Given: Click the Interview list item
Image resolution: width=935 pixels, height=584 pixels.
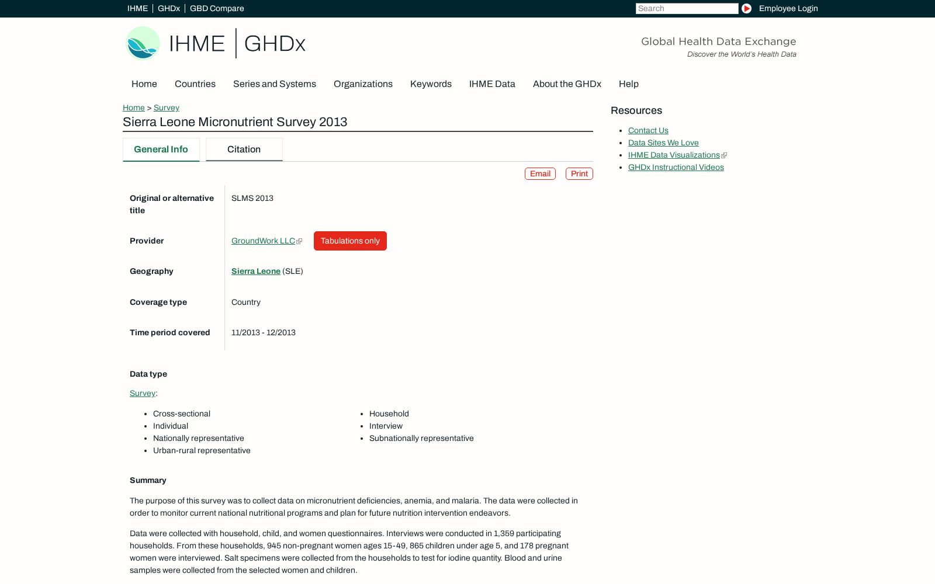Looking at the screenshot, I should pyautogui.click(x=386, y=426).
